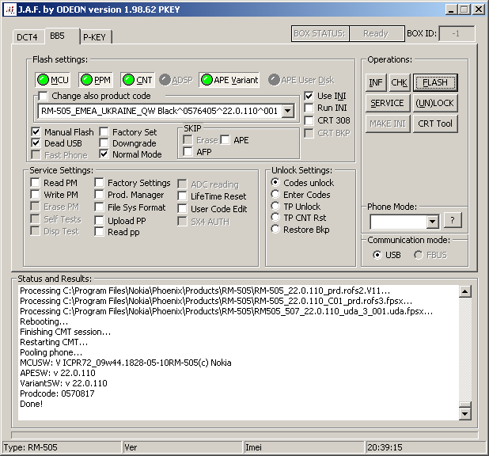Click 'MCUSW: V ICPR72' log line
Image resolution: width=489 pixels, height=456 pixels.
coord(126,363)
